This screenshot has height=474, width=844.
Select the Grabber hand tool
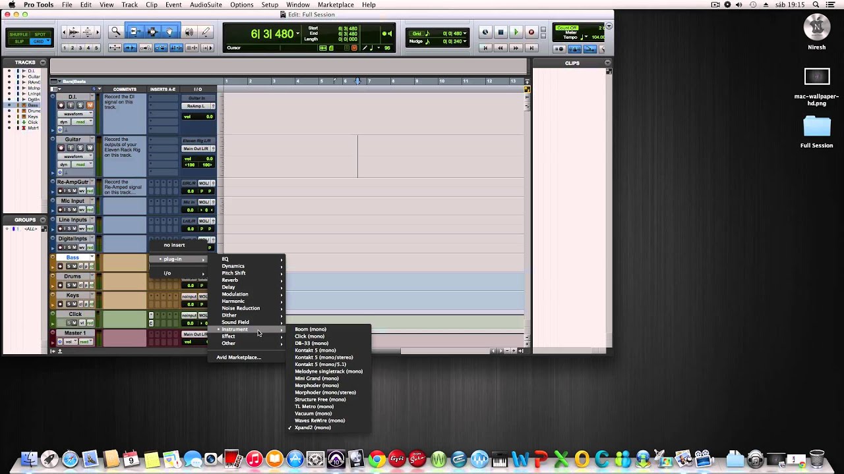[169, 32]
